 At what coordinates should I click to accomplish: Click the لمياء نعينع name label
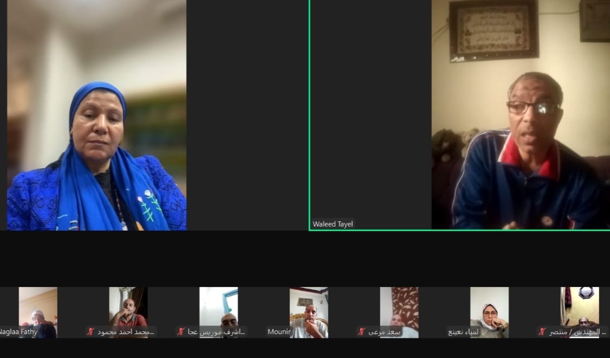click(x=464, y=331)
